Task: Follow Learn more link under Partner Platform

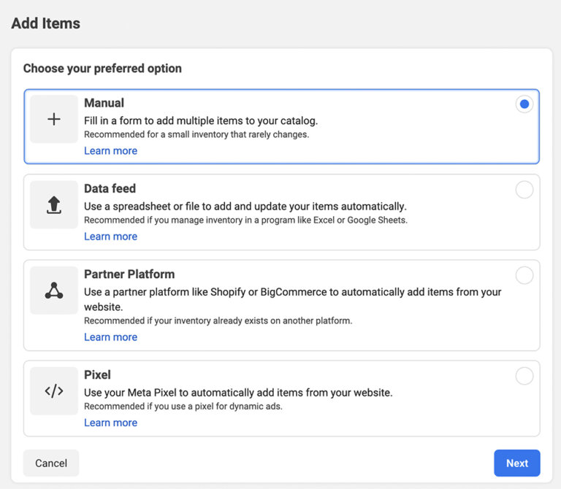Action: pyautogui.click(x=110, y=337)
